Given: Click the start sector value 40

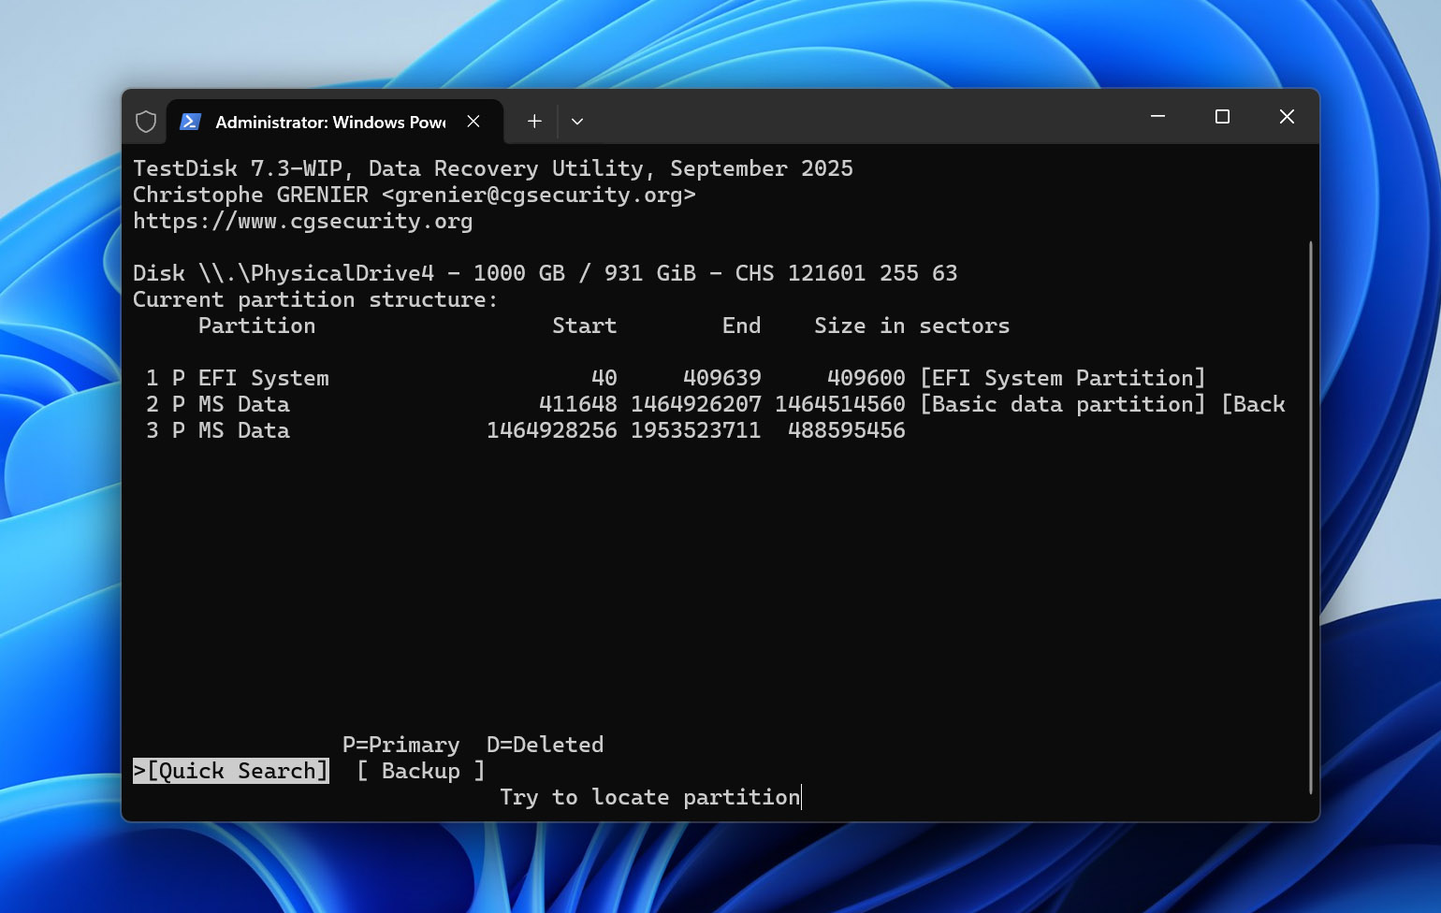Looking at the screenshot, I should 604,378.
